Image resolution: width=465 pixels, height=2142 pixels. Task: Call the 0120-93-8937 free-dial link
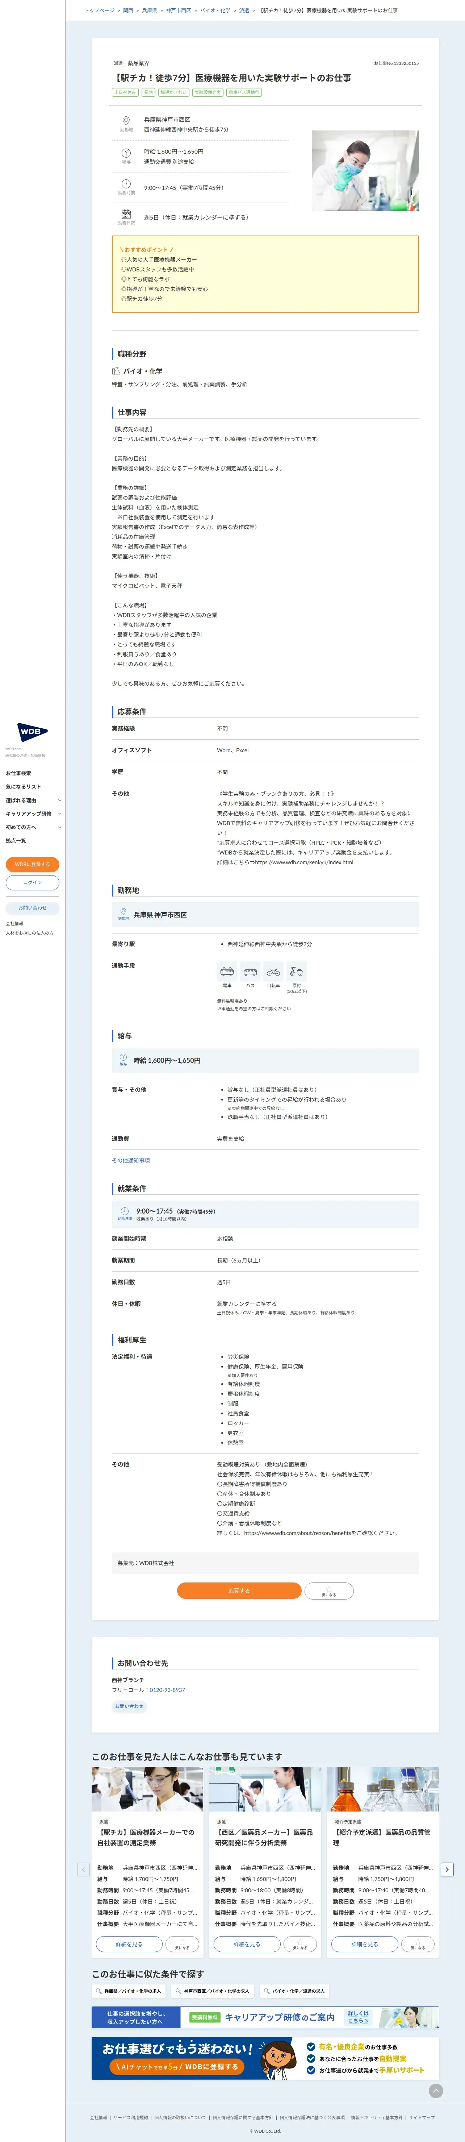[168, 1690]
